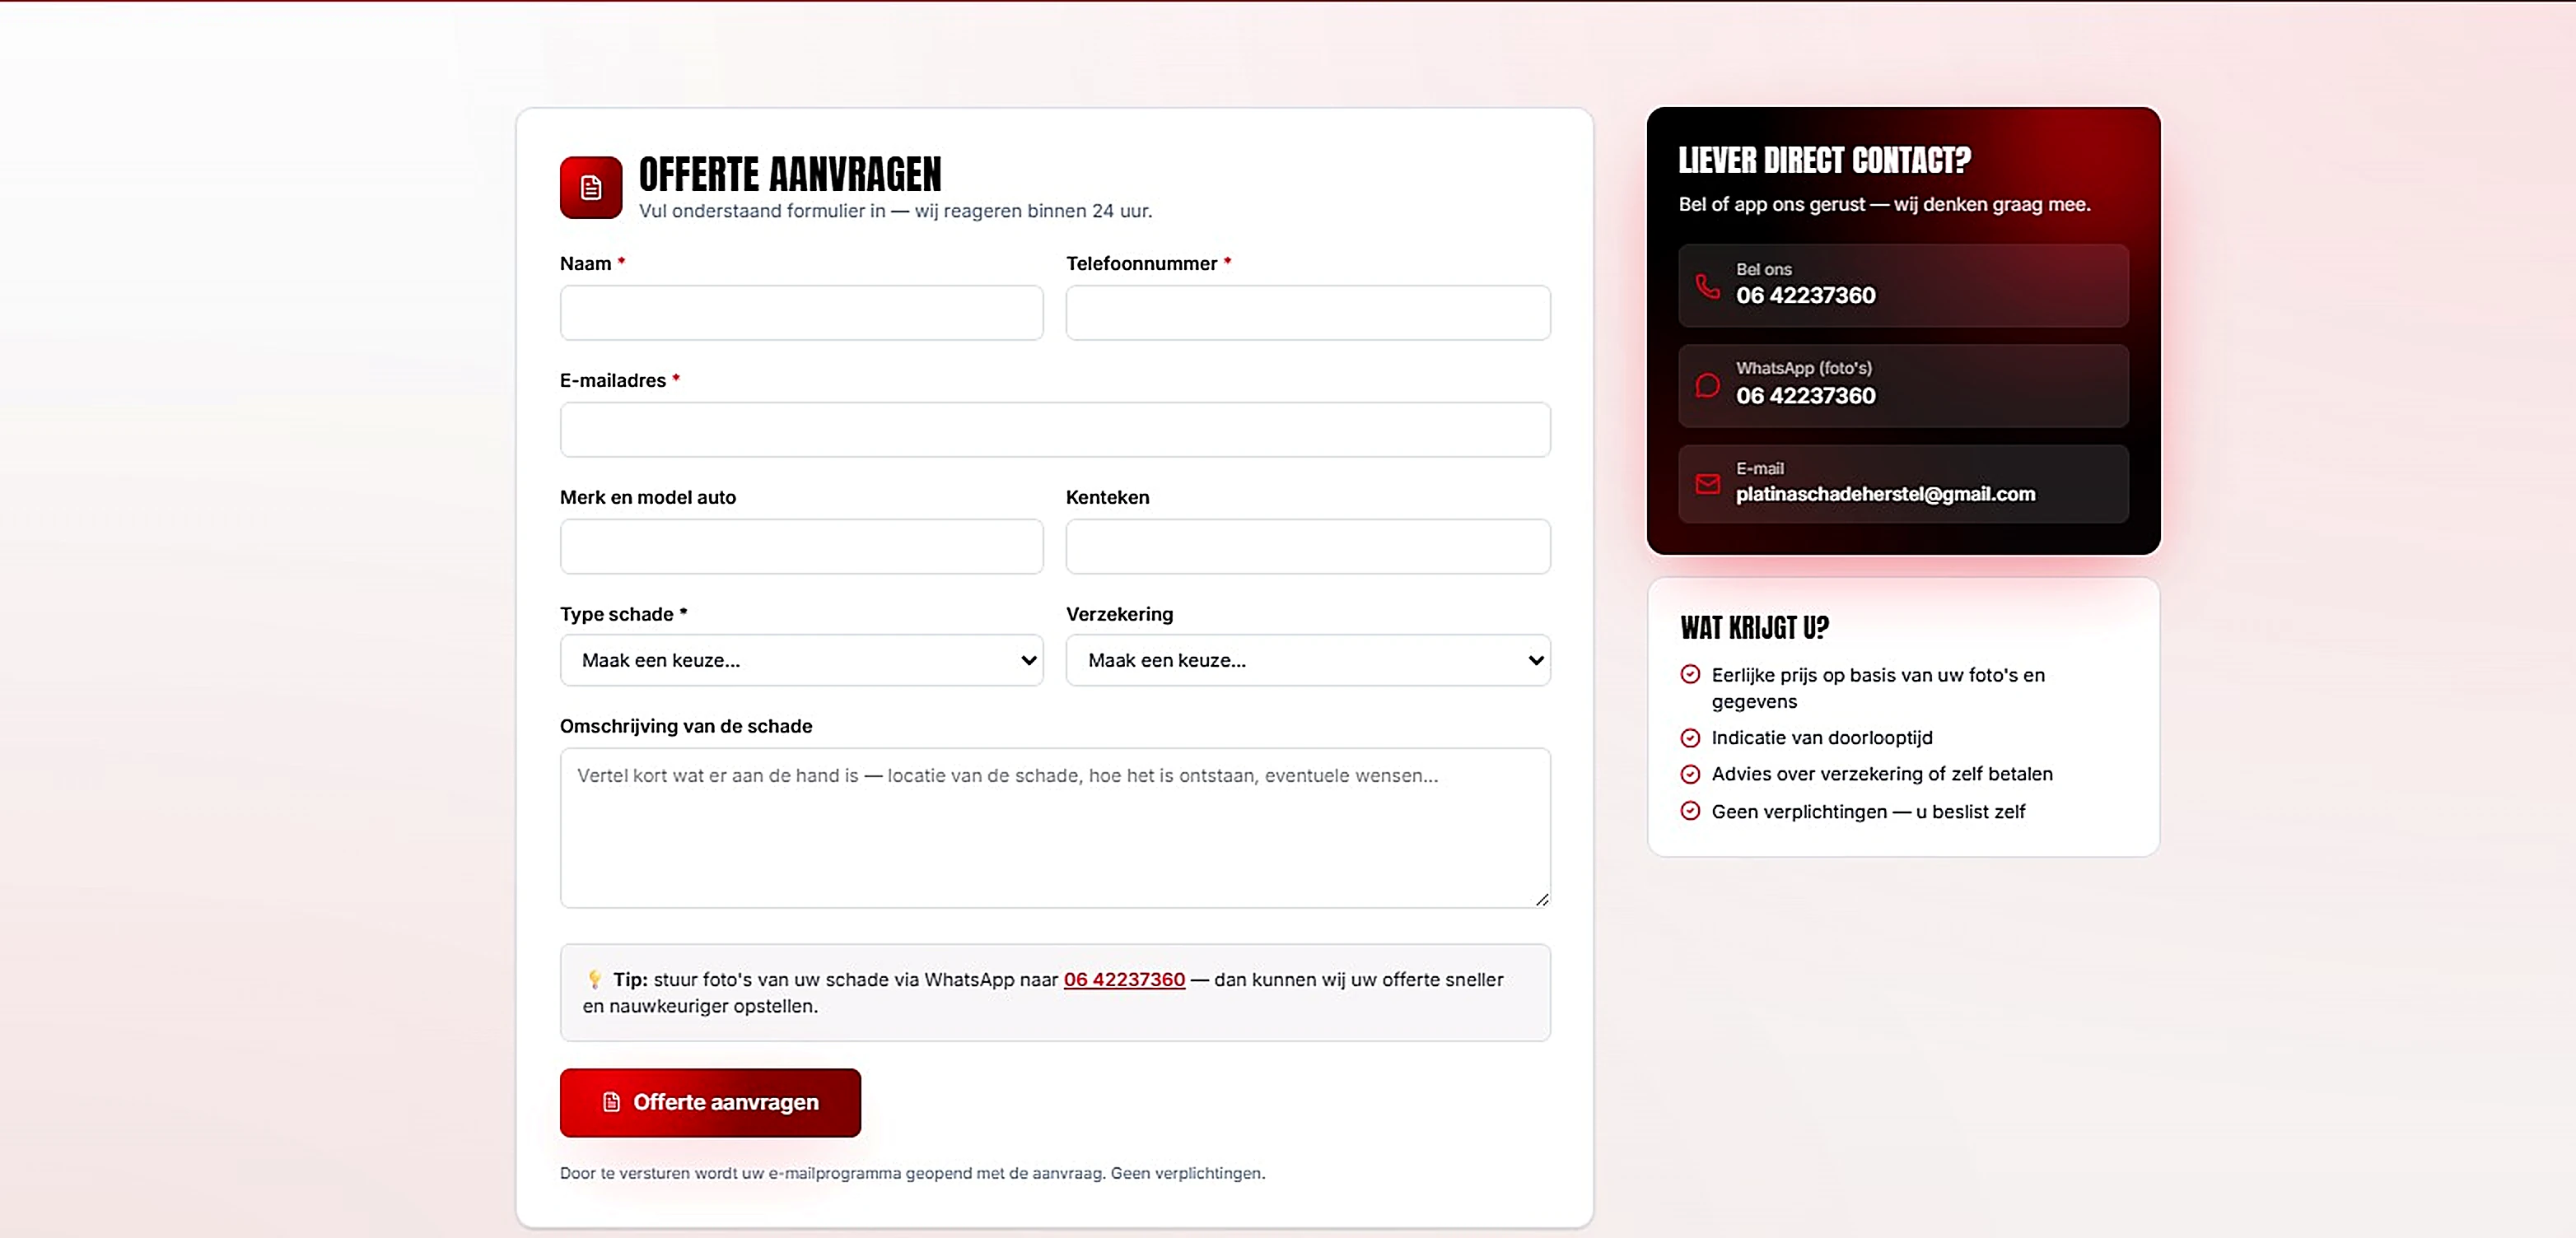The image size is (2576, 1238).
Task: Click the envelope icon in E-mail card
Action: [1707, 484]
